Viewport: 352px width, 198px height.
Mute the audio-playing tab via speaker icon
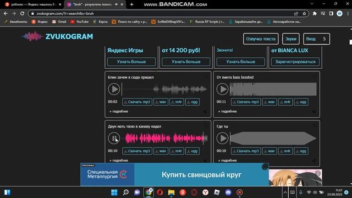(x=116, y=4)
